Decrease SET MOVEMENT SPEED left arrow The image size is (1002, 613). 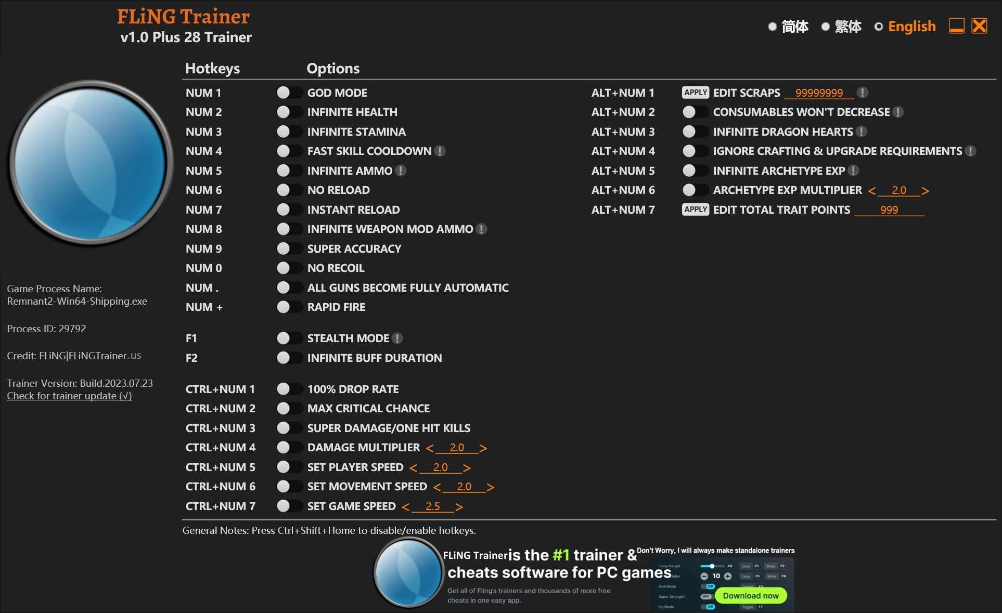point(434,486)
